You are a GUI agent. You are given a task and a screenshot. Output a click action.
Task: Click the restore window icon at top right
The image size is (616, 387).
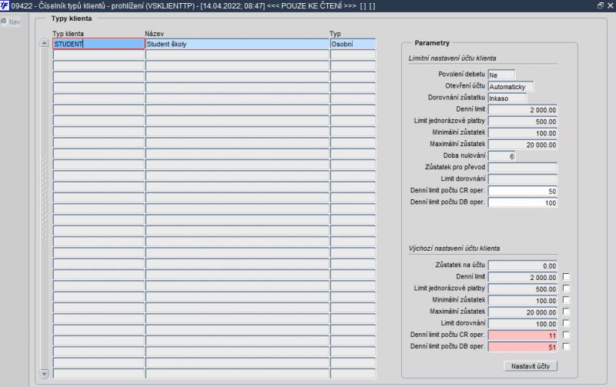600,5
